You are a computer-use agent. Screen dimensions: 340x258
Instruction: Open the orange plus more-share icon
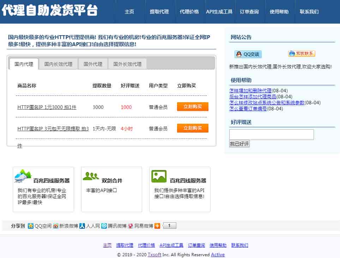(157, 226)
